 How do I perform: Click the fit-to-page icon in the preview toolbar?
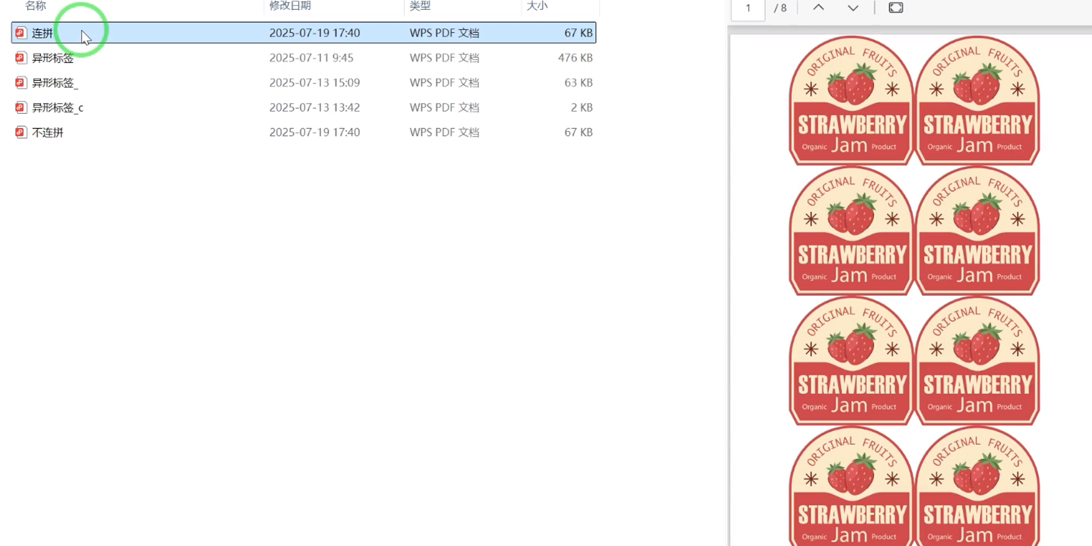pos(896,8)
